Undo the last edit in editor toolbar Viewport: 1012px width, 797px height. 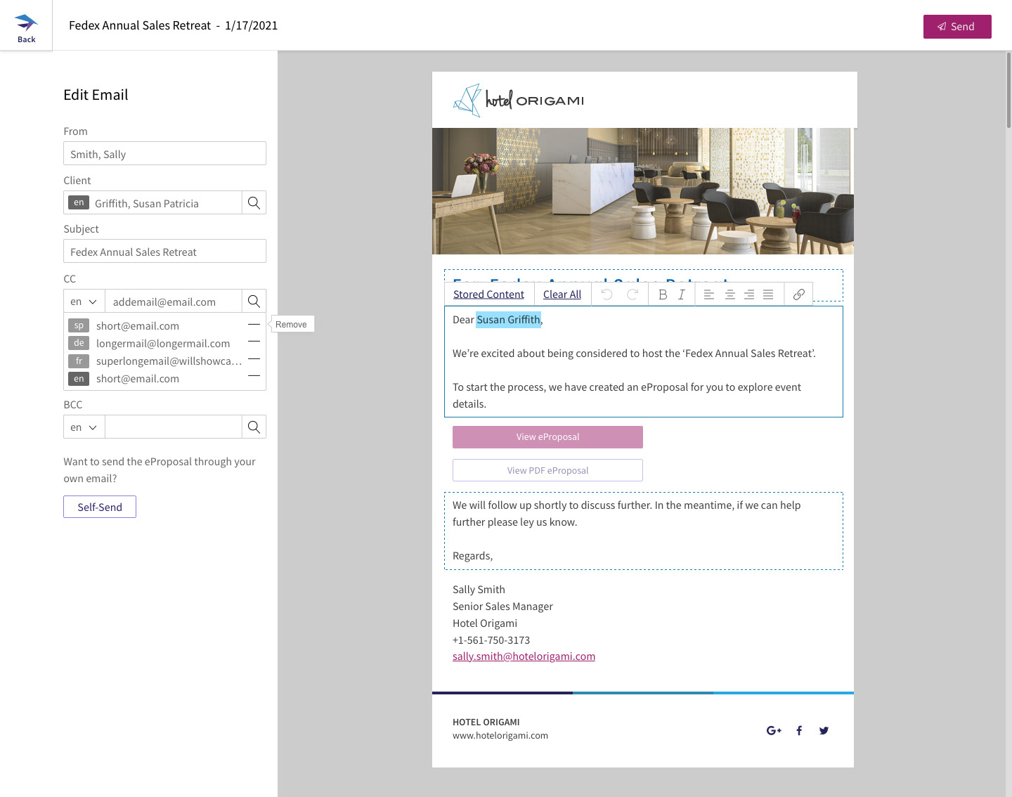[x=607, y=294]
